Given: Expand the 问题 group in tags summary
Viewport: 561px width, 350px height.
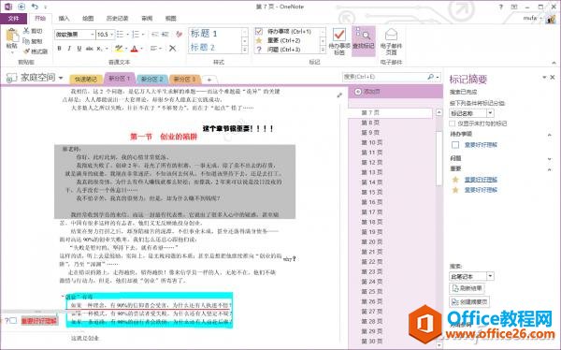Looking at the screenshot, I should click(550, 159).
